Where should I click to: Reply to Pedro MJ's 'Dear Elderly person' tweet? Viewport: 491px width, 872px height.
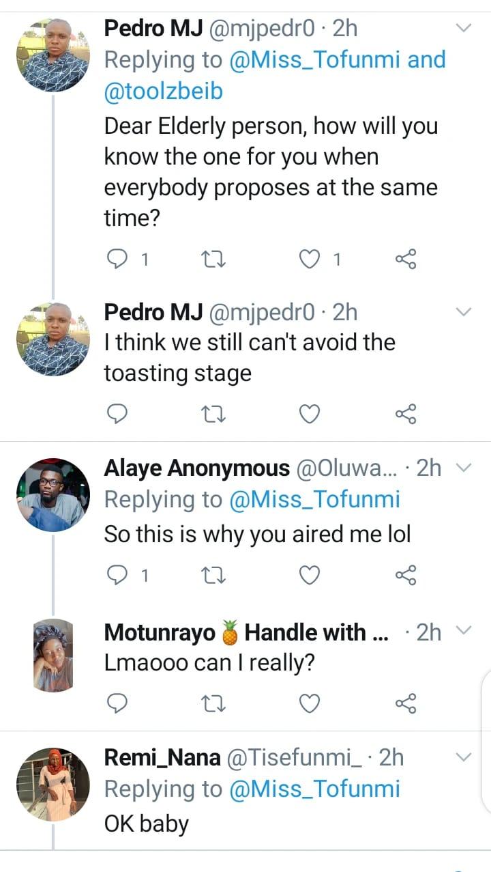click(119, 259)
